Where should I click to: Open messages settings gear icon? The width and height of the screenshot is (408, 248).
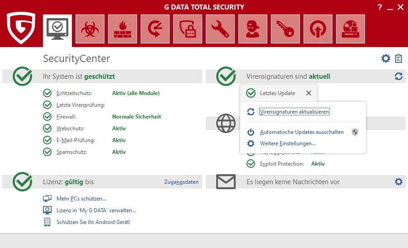[399, 181]
